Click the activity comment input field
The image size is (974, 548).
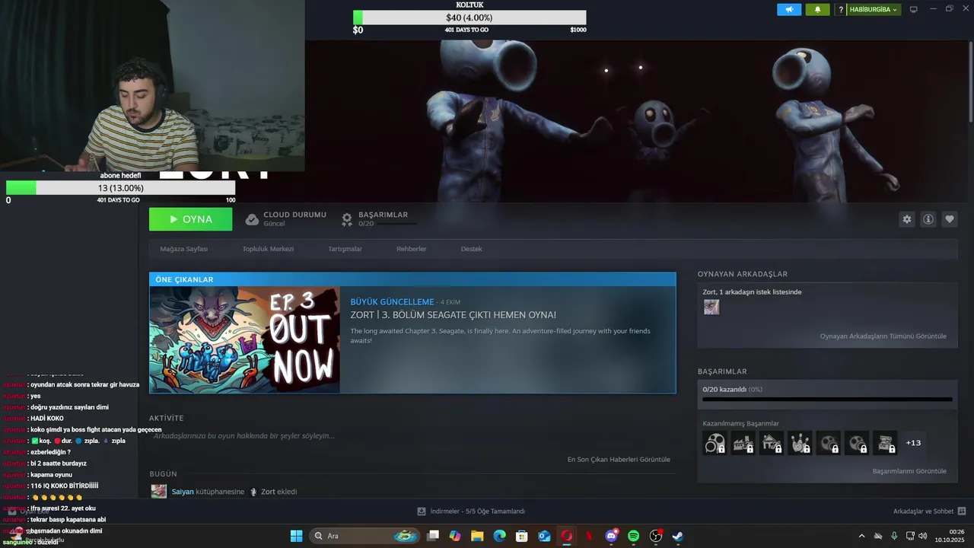click(412, 436)
